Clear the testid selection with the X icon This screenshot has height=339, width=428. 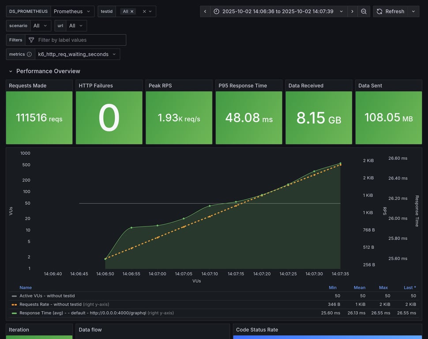click(144, 11)
